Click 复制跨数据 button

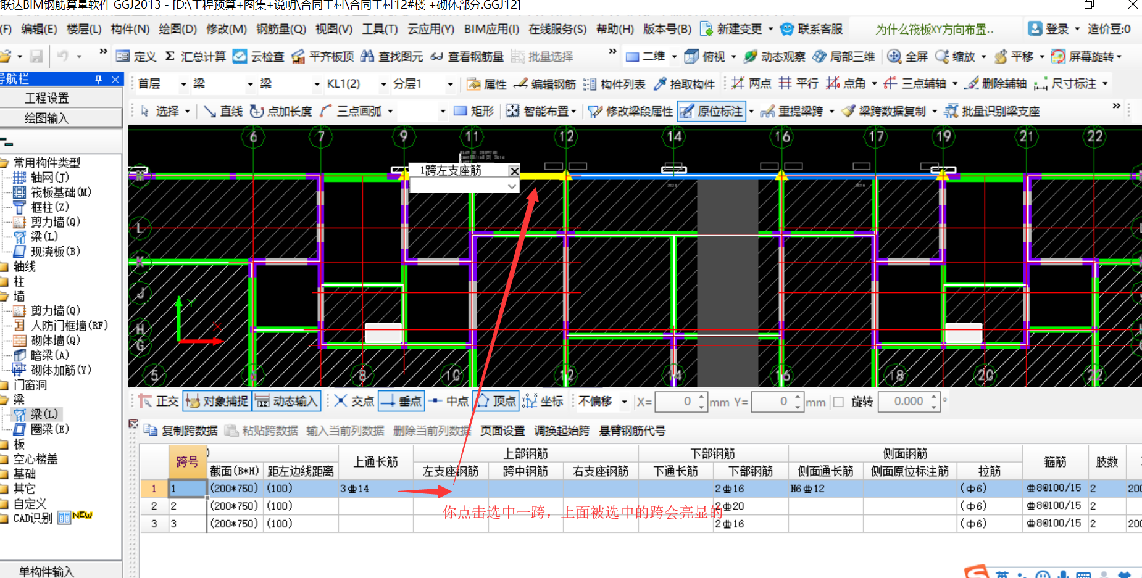point(181,431)
